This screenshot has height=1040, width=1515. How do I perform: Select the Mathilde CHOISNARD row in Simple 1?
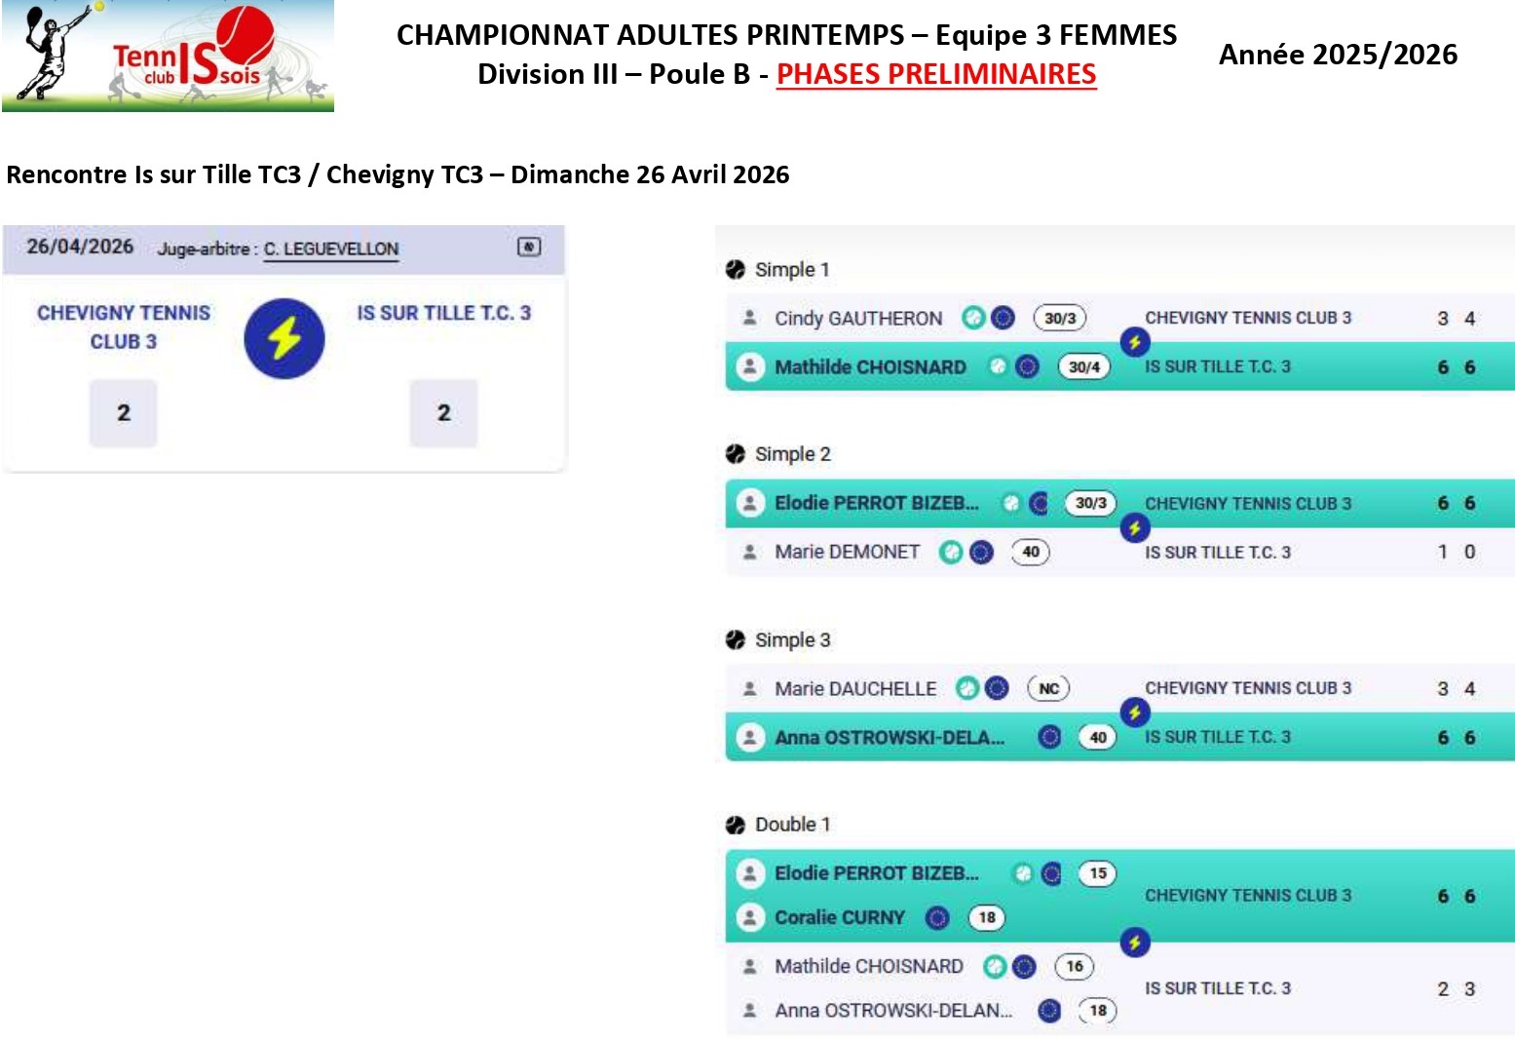tap(870, 367)
